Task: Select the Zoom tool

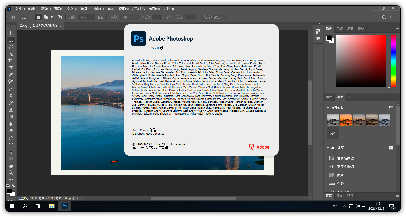Action: click(11, 172)
